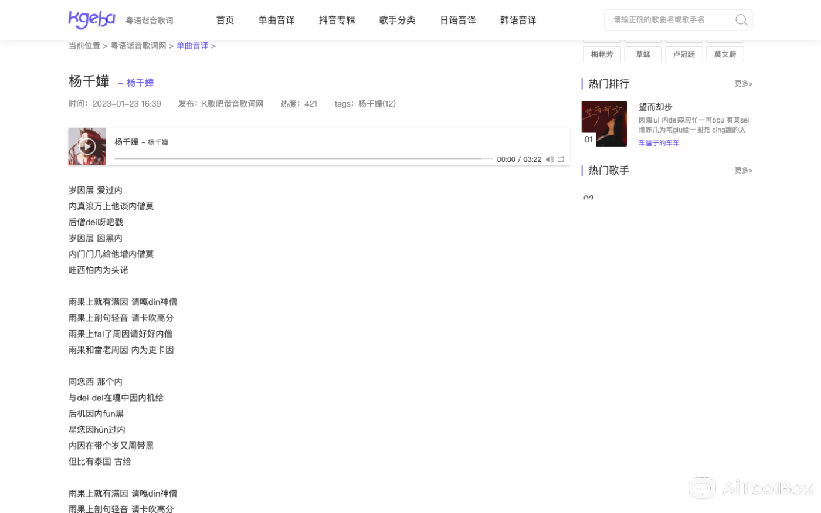Click the 单曲音译 breadcrumb link
Screen dimensions: 821x513
tap(192, 46)
